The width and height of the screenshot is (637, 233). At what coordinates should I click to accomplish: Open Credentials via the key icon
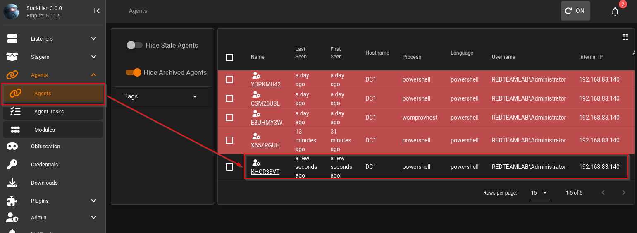(12, 164)
